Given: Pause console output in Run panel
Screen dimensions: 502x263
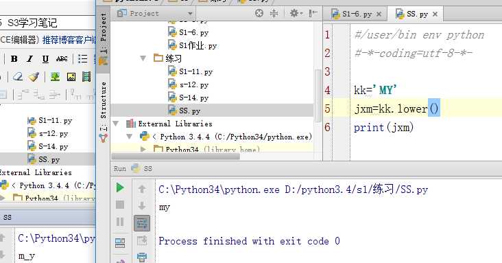Looking at the screenshot, I should (x=120, y=221).
